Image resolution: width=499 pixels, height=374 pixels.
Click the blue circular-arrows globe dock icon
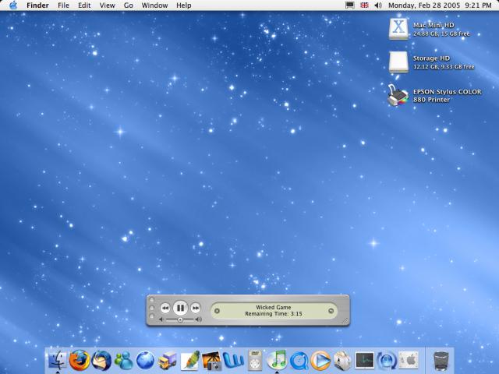coord(387,361)
